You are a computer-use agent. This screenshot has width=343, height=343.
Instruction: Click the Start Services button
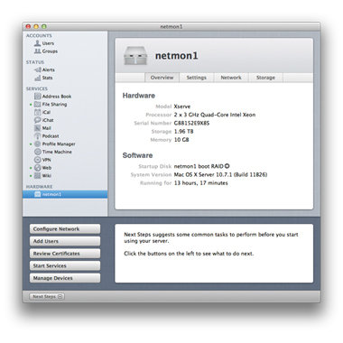(x=65, y=266)
